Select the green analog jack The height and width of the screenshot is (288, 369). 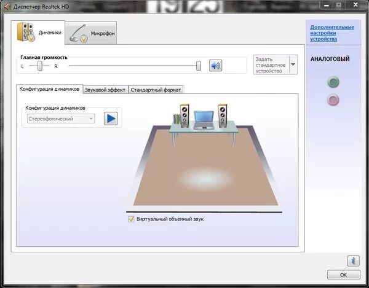tap(333, 82)
